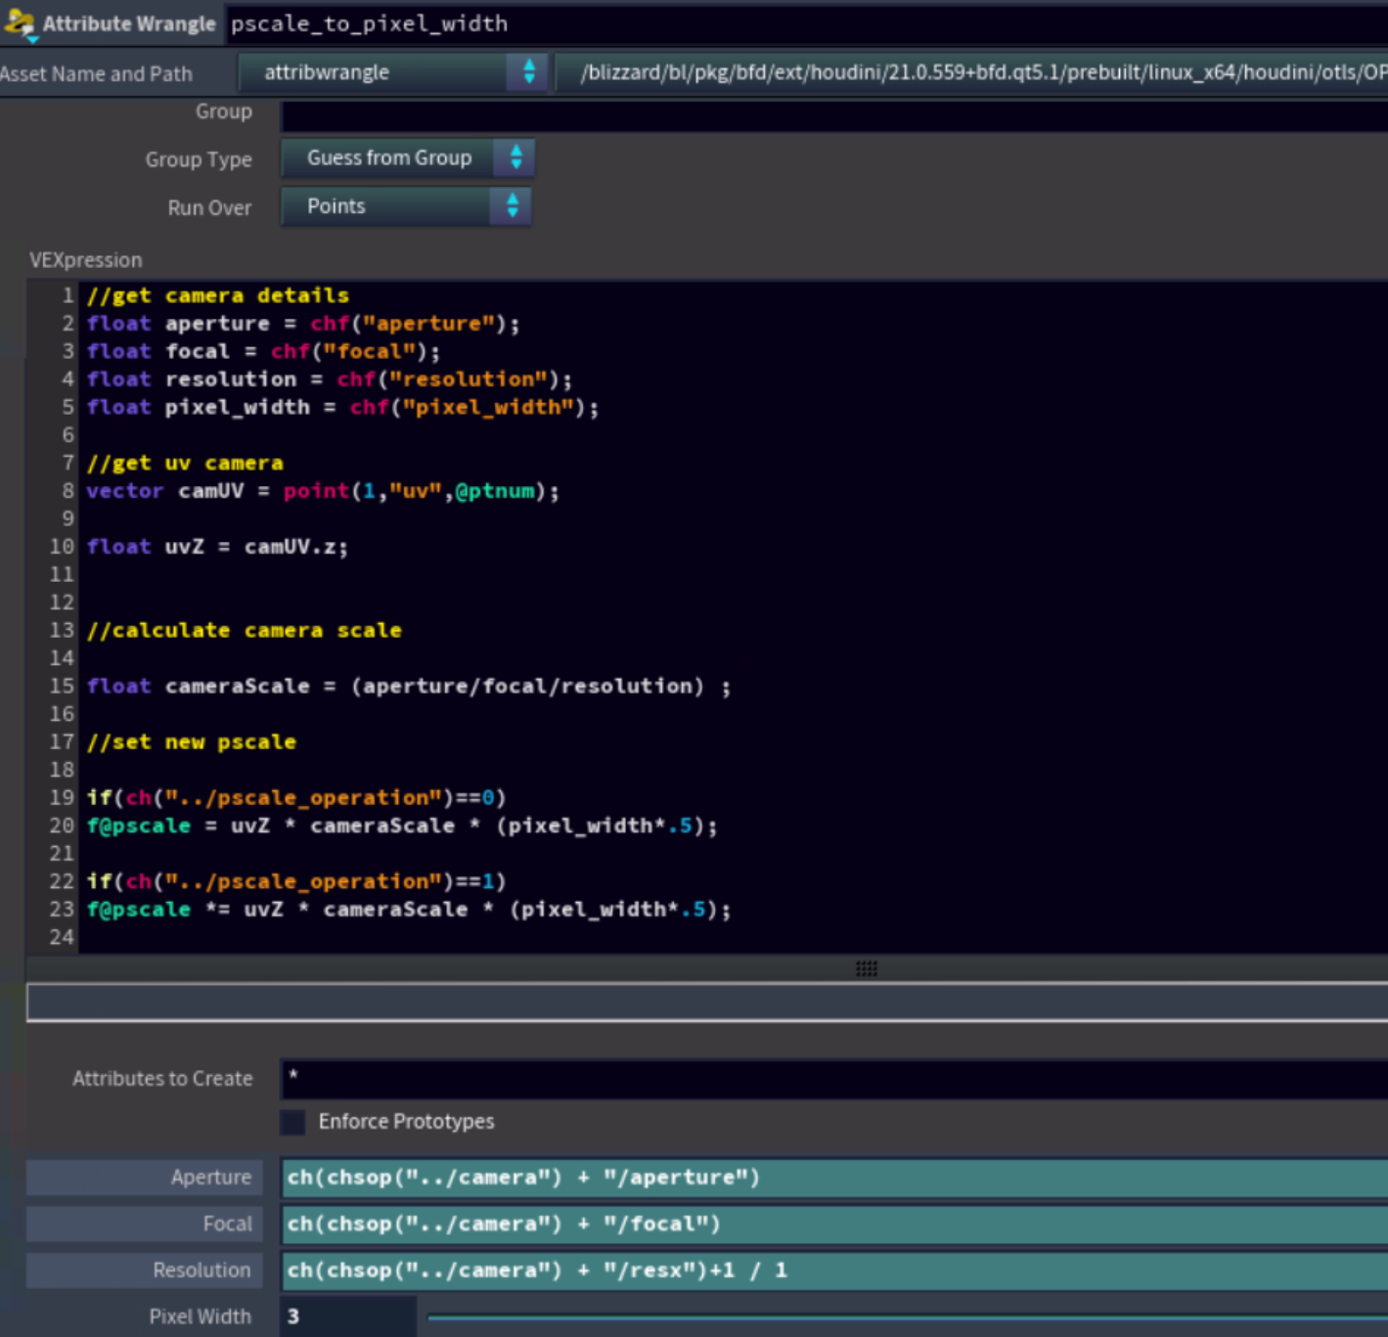Click the Focal expression field

coord(831,1225)
